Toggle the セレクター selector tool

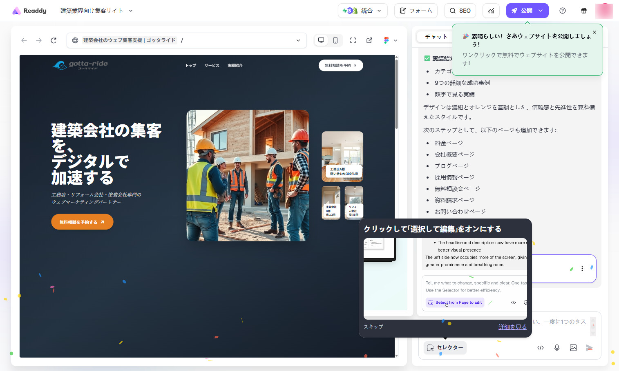point(445,348)
